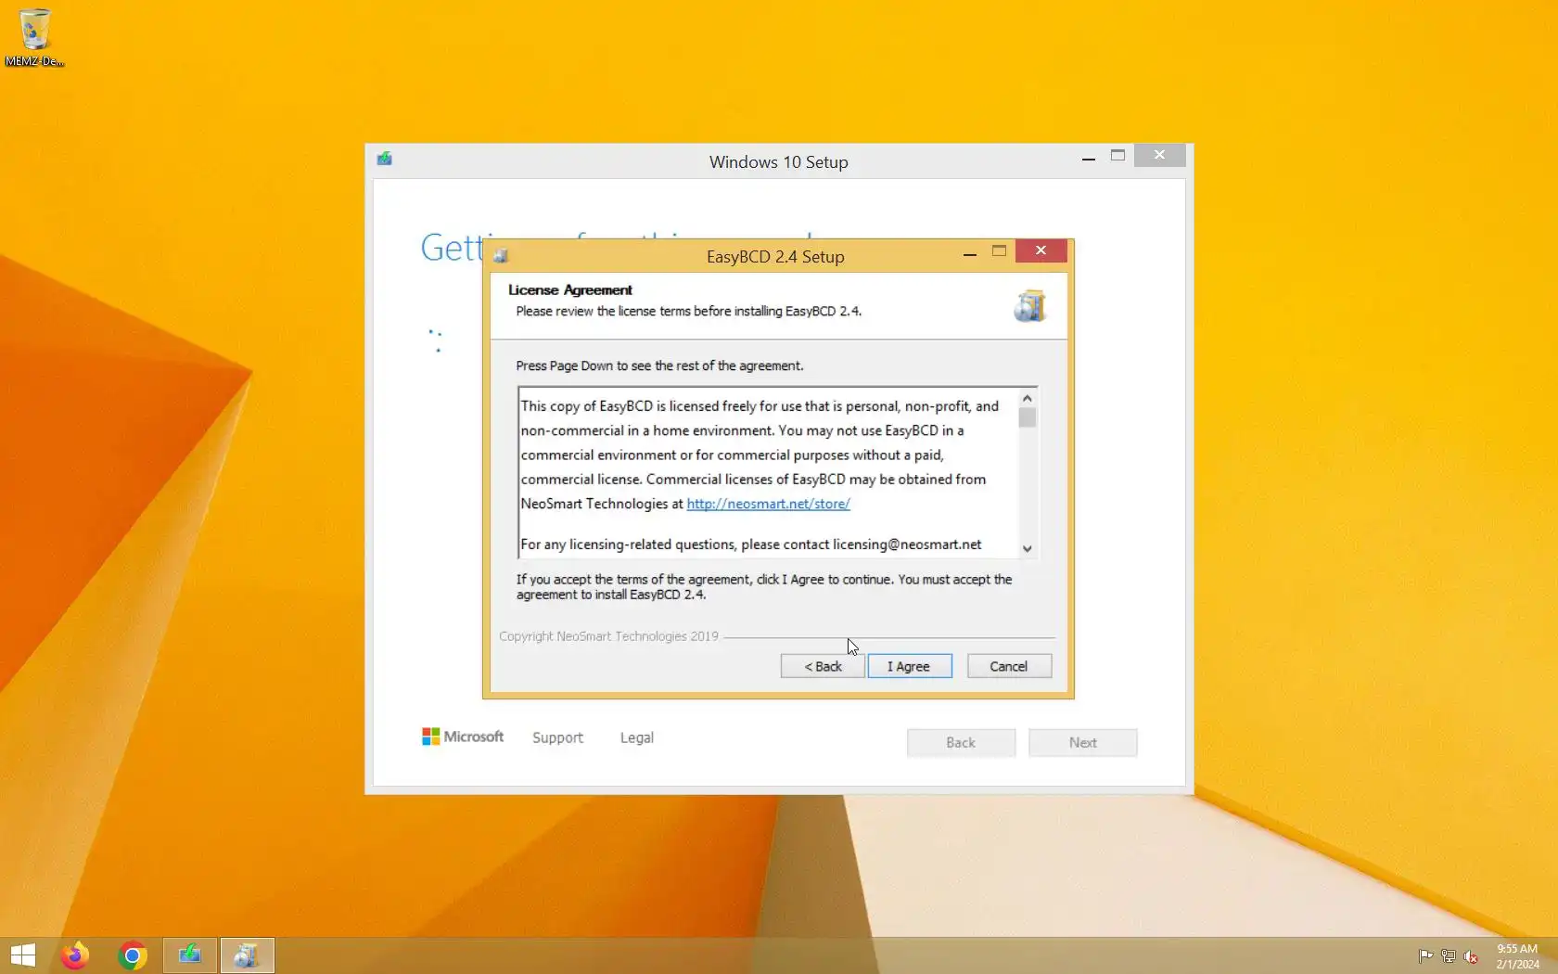
Task: Launch Google Chrome from the taskbar
Action: tap(133, 955)
